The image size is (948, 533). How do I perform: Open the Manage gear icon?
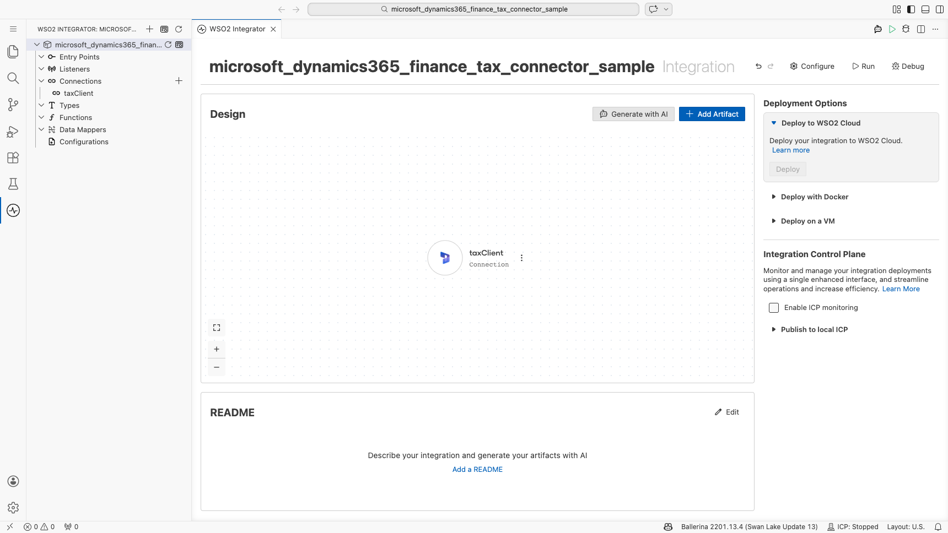click(13, 508)
